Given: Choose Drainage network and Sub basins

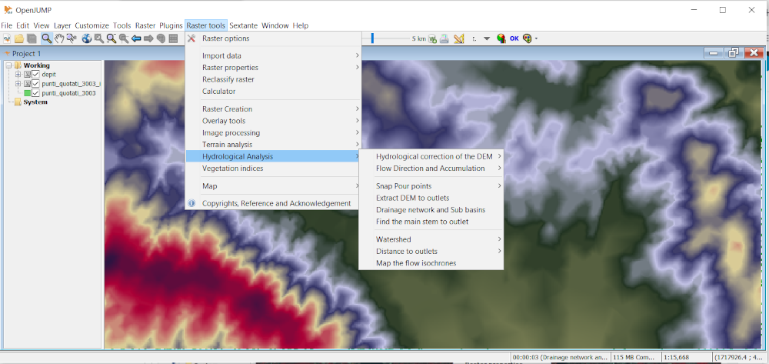Looking at the screenshot, I should tap(431, 210).
